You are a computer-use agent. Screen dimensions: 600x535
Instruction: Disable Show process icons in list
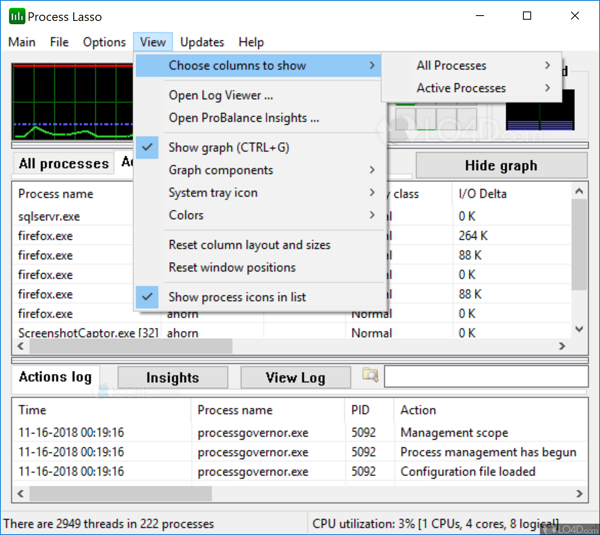[x=237, y=297]
